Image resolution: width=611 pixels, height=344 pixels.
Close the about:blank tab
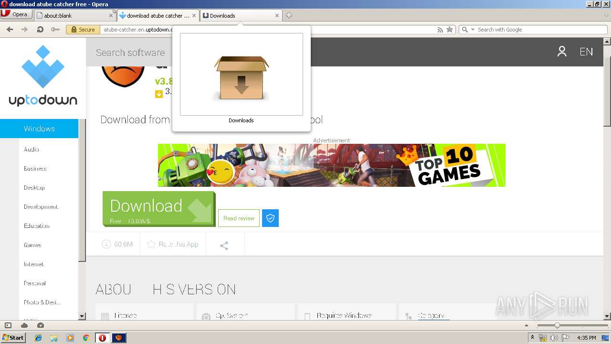[x=111, y=16]
